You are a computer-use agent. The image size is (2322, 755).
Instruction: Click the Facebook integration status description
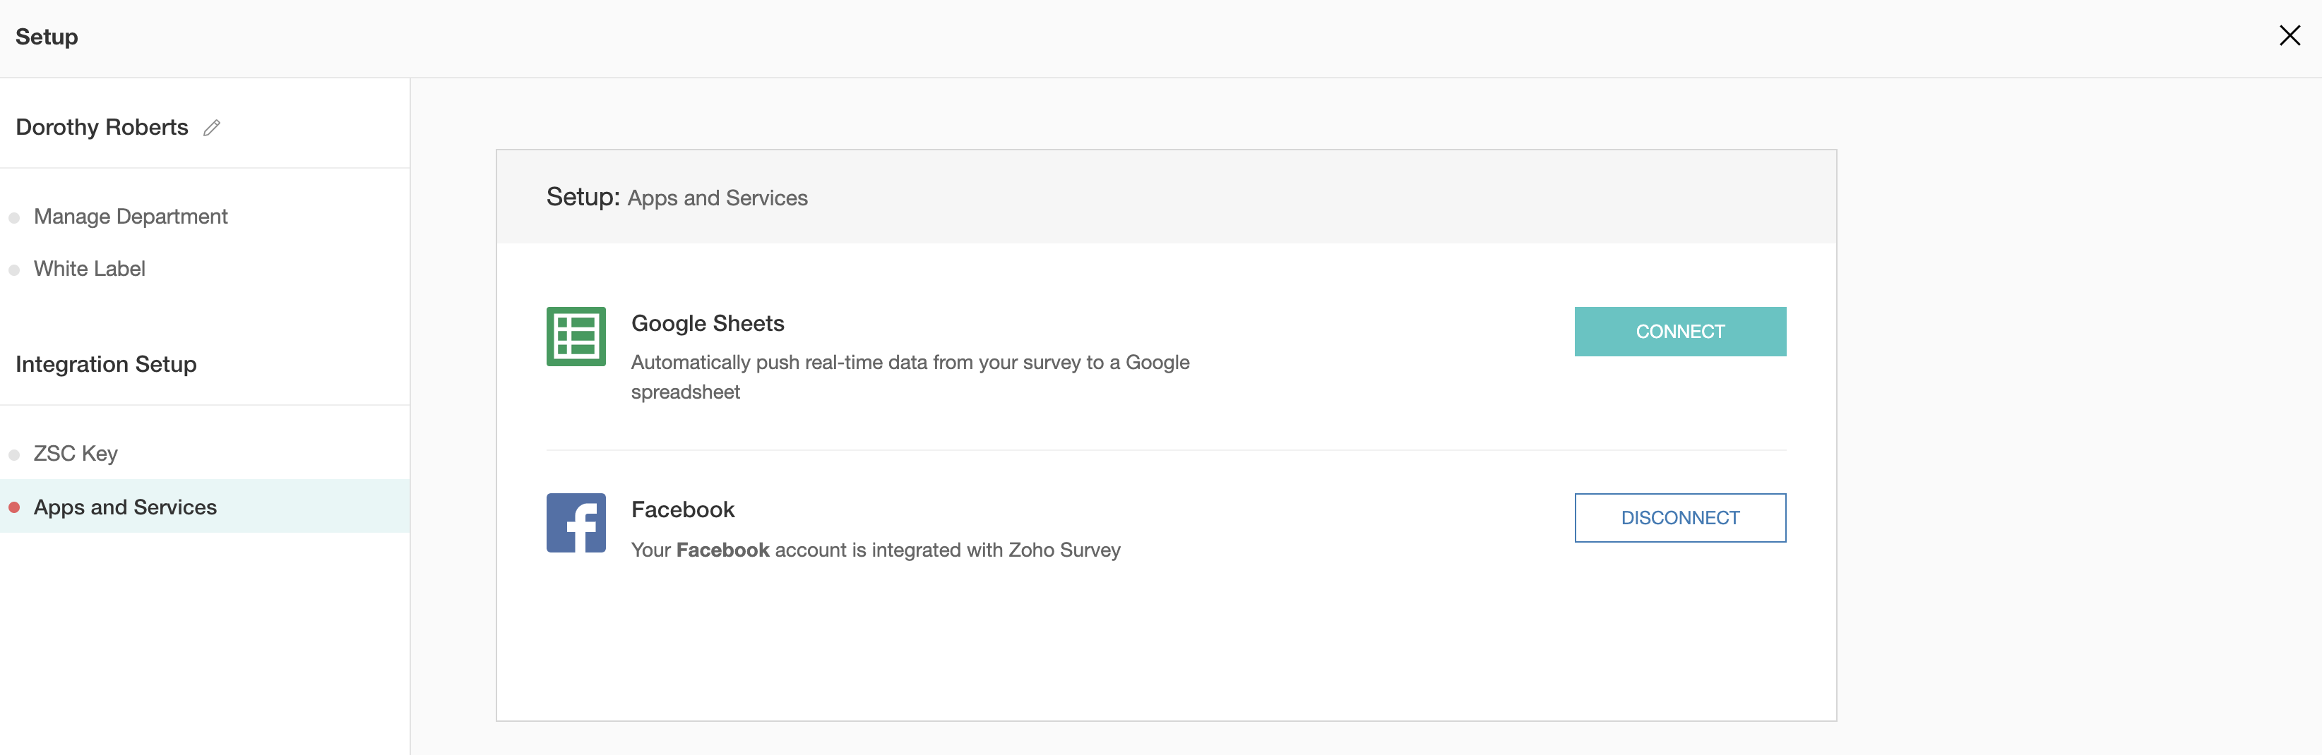[x=874, y=550]
